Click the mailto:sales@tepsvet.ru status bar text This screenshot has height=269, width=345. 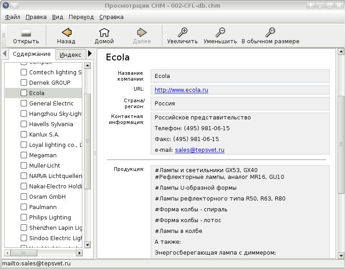coord(36,264)
